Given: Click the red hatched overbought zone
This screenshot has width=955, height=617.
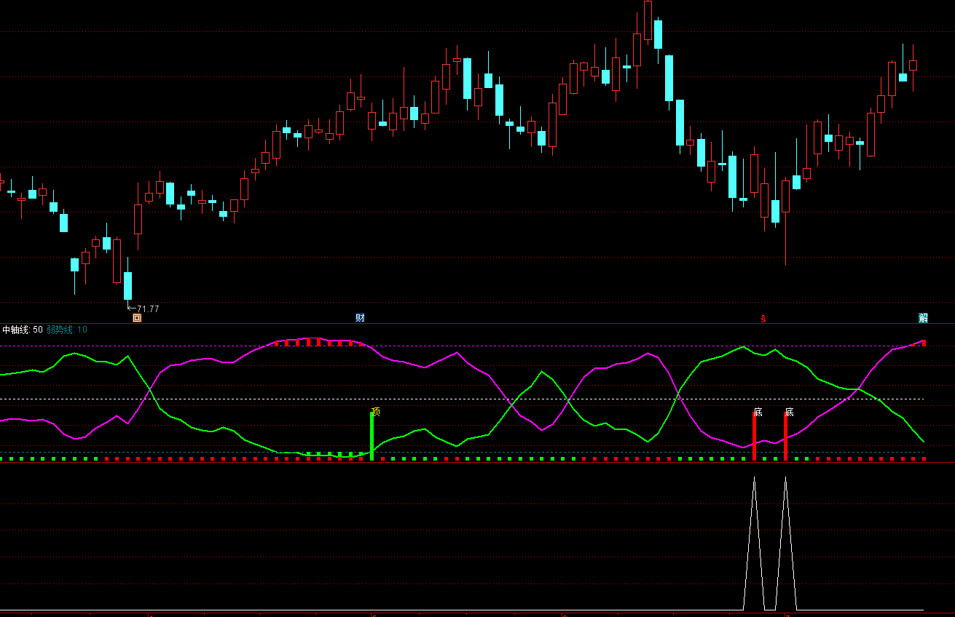Looking at the screenshot, I should coord(318,342).
